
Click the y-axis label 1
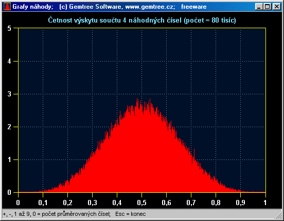pyautogui.click(x=9, y=160)
